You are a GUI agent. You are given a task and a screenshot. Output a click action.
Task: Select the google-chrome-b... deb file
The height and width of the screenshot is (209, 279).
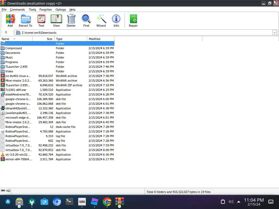(x=57, y=99)
